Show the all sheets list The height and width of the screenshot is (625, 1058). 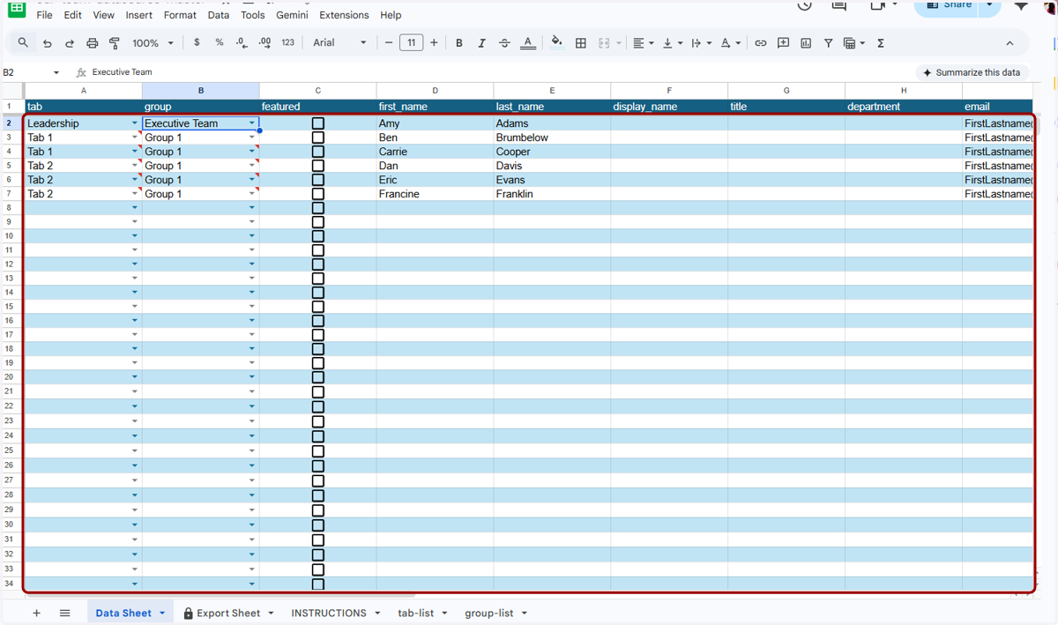pyautogui.click(x=64, y=613)
